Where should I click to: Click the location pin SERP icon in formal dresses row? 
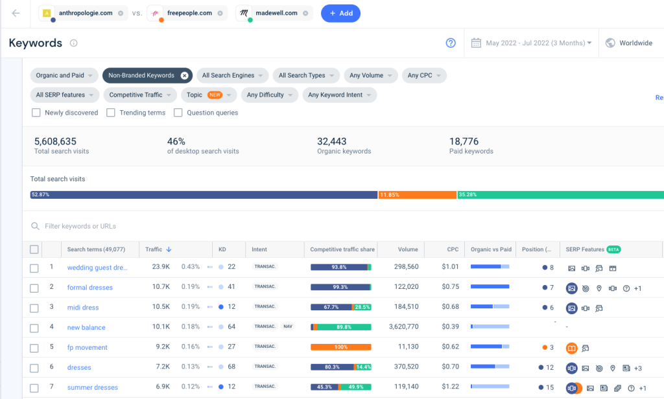tap(599, 288)
